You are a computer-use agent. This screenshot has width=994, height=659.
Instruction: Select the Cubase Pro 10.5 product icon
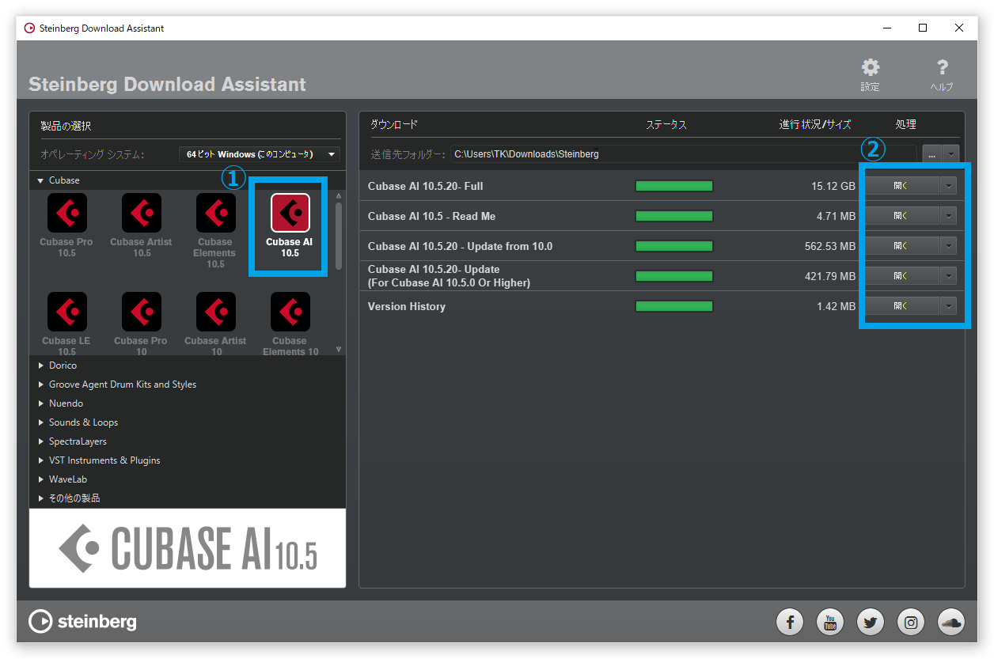(67, 213)
